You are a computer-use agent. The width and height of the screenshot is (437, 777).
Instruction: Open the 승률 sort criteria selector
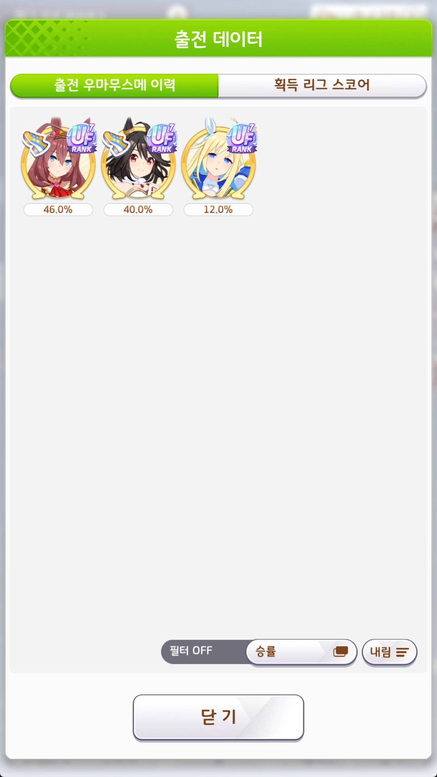pos(301,652)
